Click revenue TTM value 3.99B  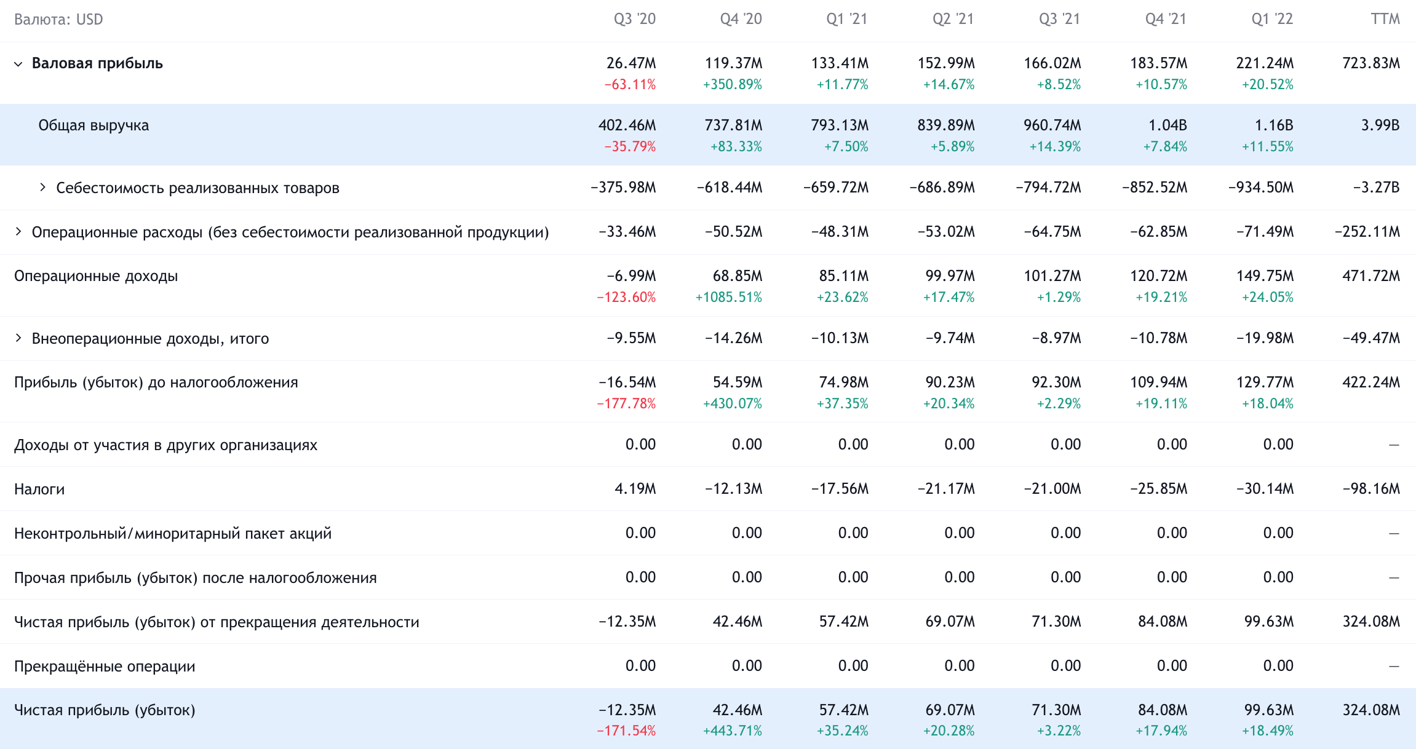click(x=1380, y=125)
